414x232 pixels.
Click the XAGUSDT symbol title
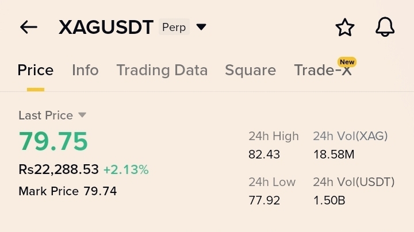(x=106, y=27)
